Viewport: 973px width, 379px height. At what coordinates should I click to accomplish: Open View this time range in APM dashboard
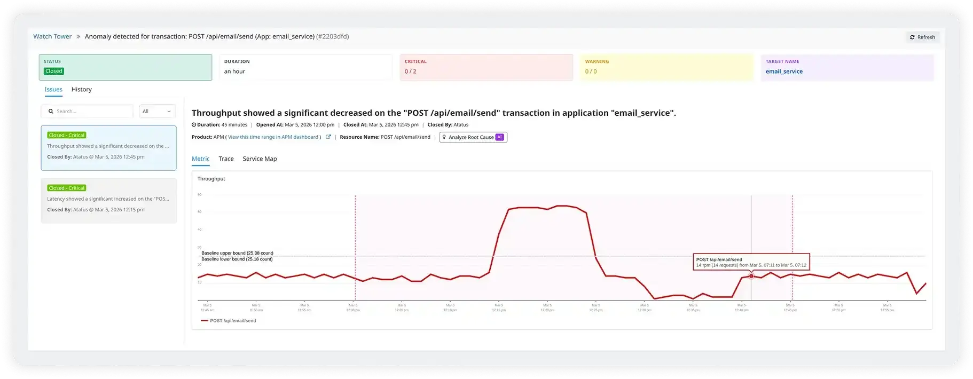[x=273, y=137]
